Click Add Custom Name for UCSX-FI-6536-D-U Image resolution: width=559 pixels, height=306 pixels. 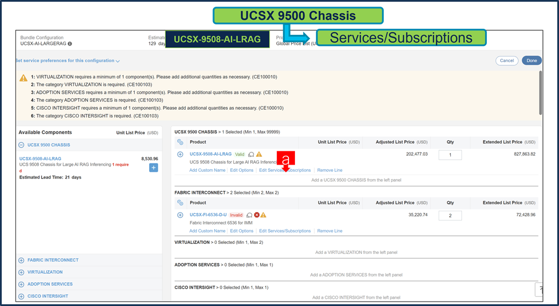click(207, 231)
